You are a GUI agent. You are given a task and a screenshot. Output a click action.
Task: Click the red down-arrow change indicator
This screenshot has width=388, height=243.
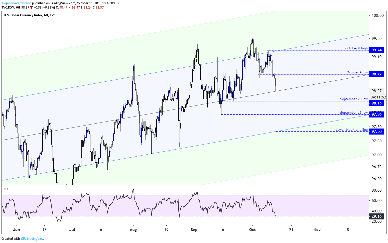pyautogui.click(x=31, y=8)
